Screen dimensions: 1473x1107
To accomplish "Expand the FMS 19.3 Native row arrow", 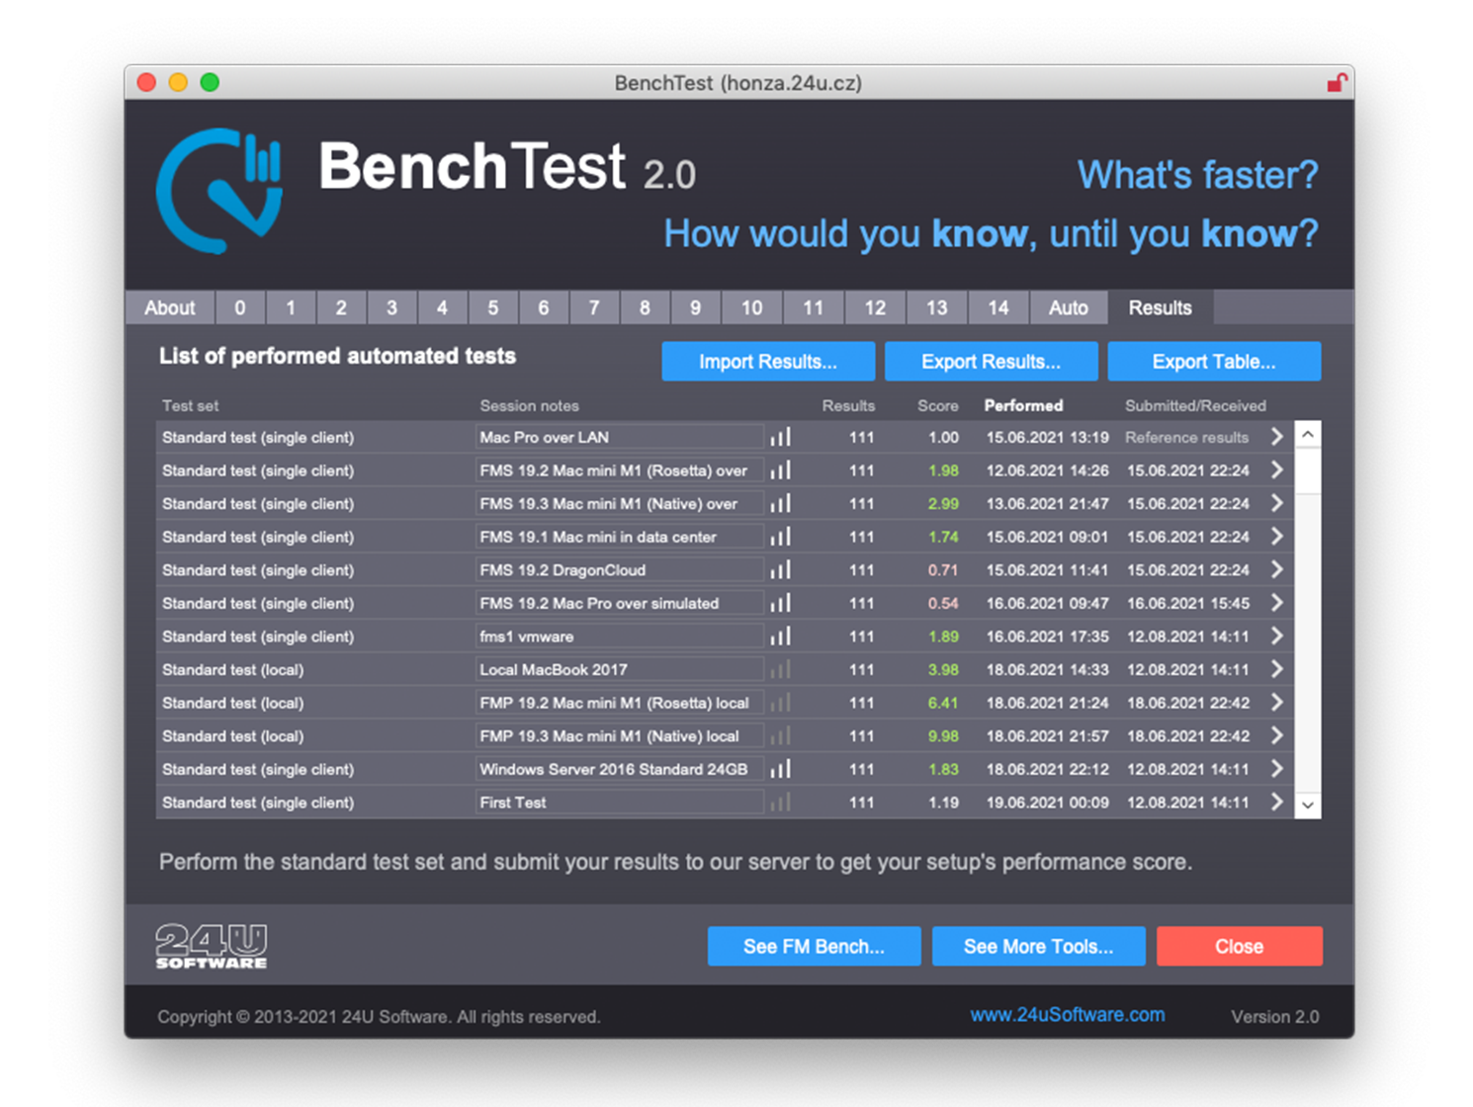I will point(1276,503).
